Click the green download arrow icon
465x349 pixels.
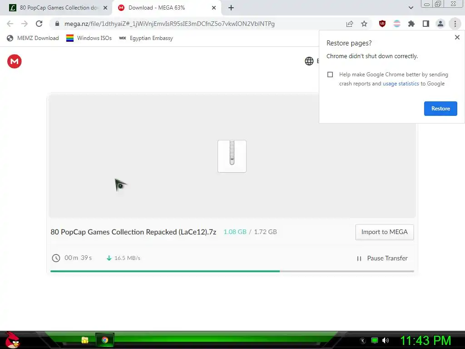point(109,258)
